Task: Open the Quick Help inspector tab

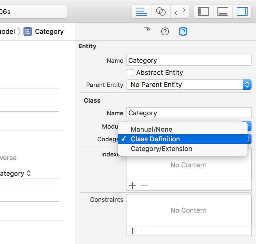Action: coord(165,31)
